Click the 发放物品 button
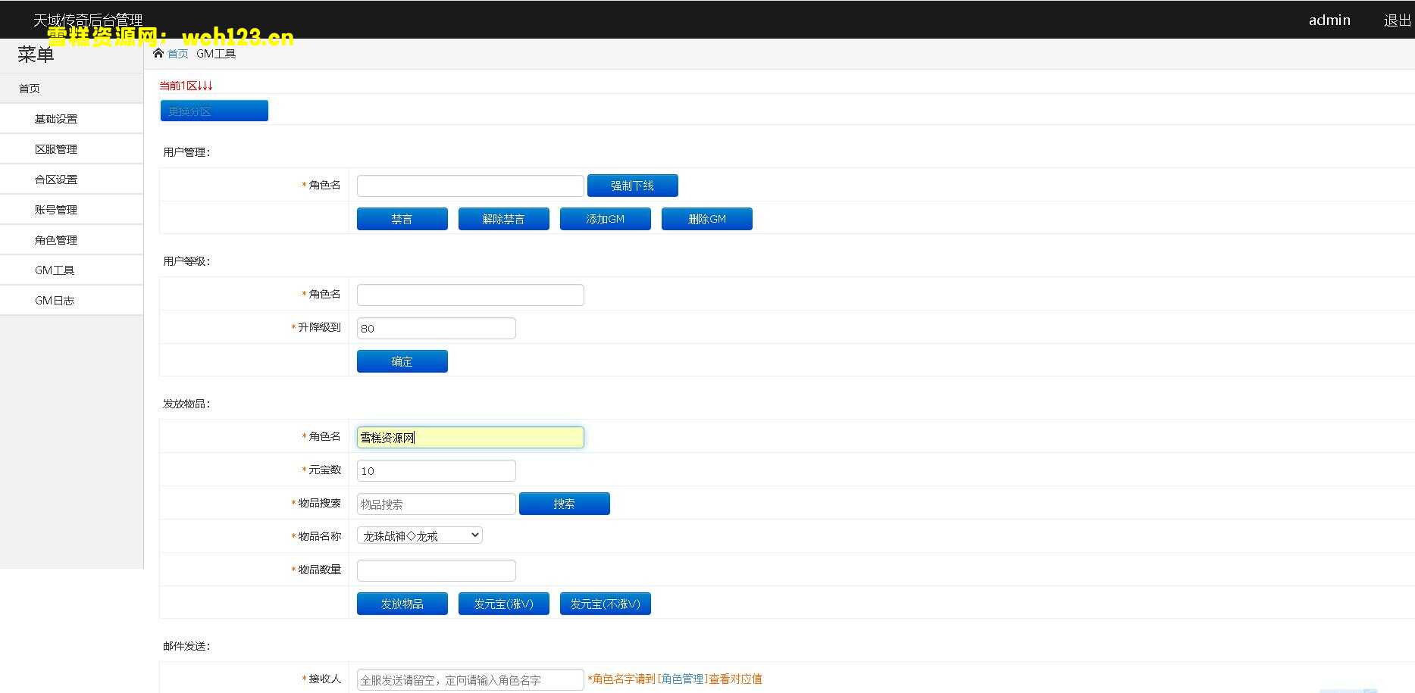 402,604
